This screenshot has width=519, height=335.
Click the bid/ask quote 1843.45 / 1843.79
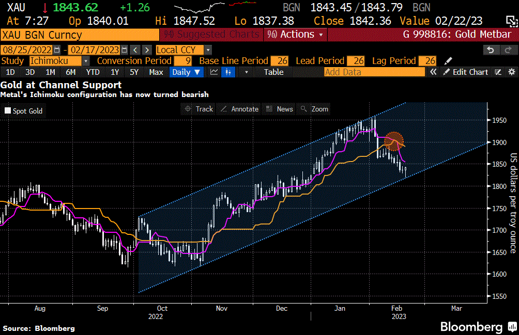357,7
